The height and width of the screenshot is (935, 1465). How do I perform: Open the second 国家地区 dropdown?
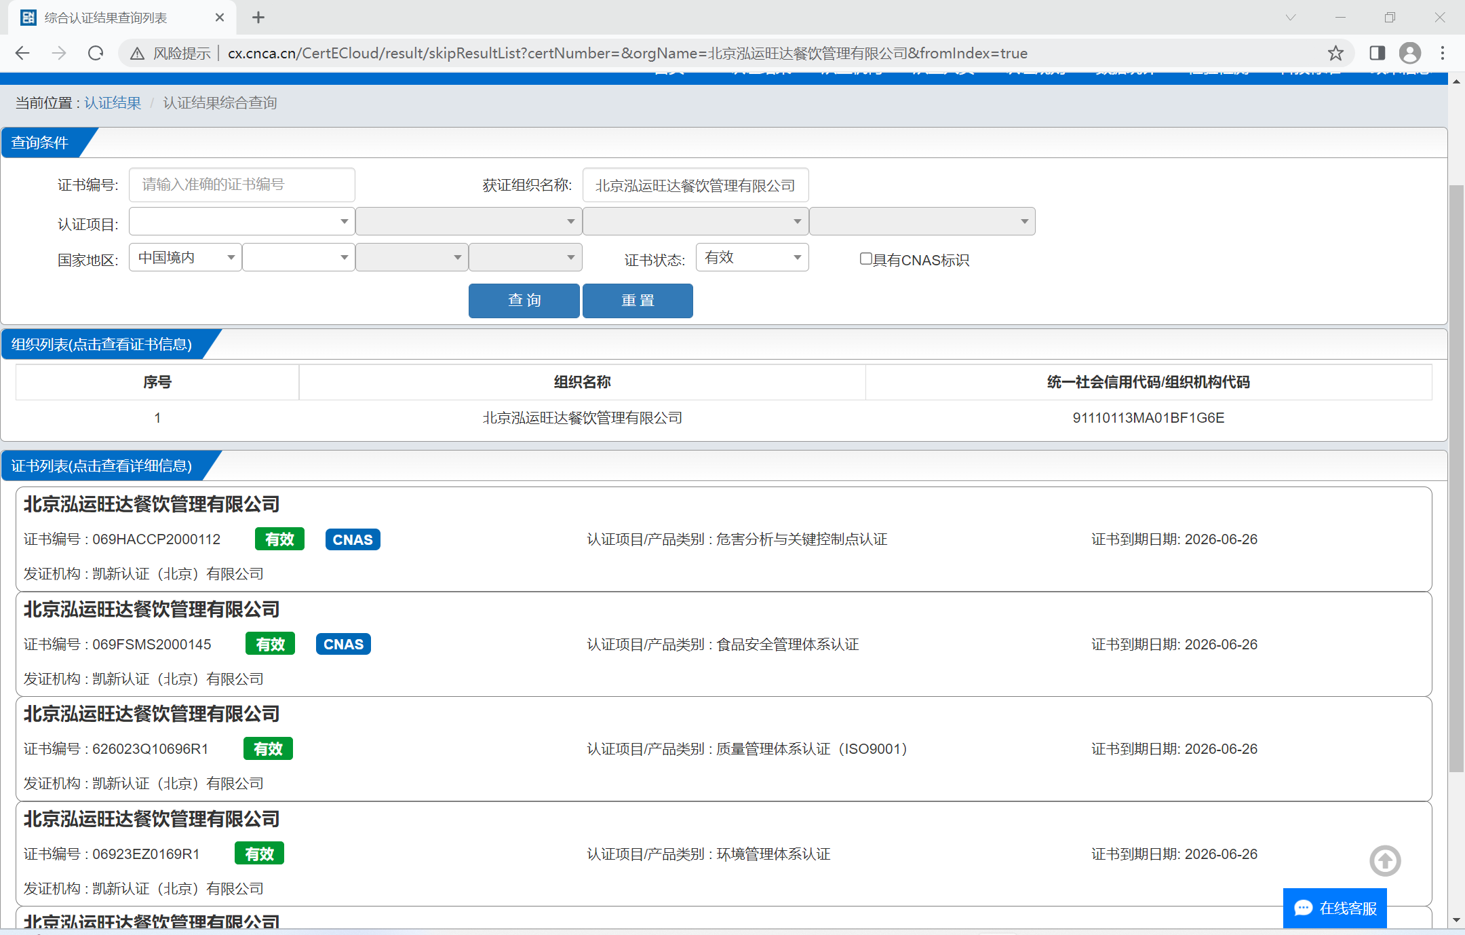[x=298, y=257]
